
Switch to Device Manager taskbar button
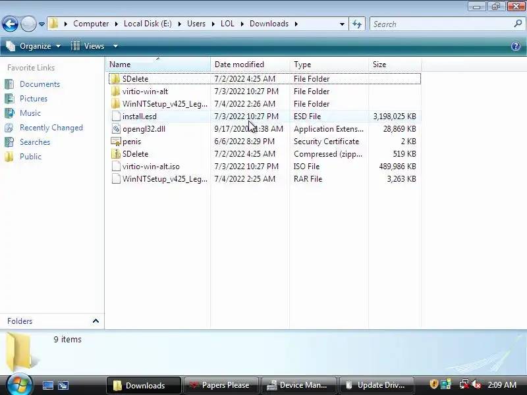(298, 385)
